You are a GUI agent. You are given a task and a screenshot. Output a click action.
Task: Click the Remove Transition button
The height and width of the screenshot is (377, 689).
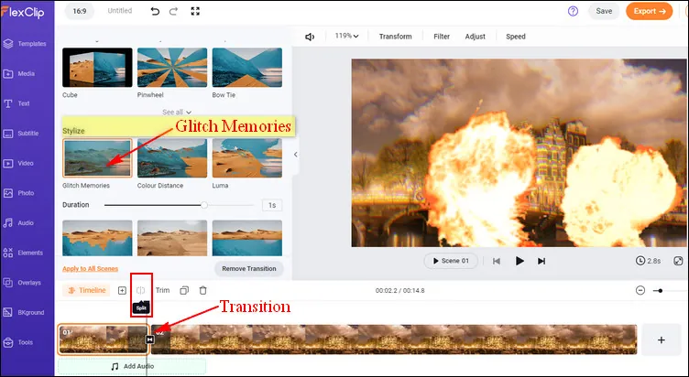point(249,269)
